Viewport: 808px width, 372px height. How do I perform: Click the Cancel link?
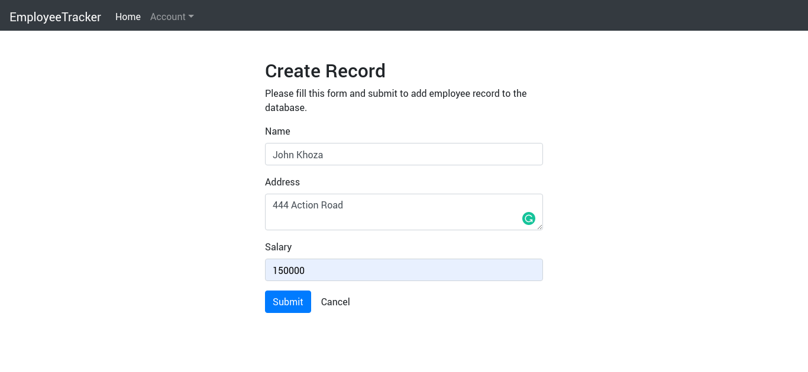(335, 302)
